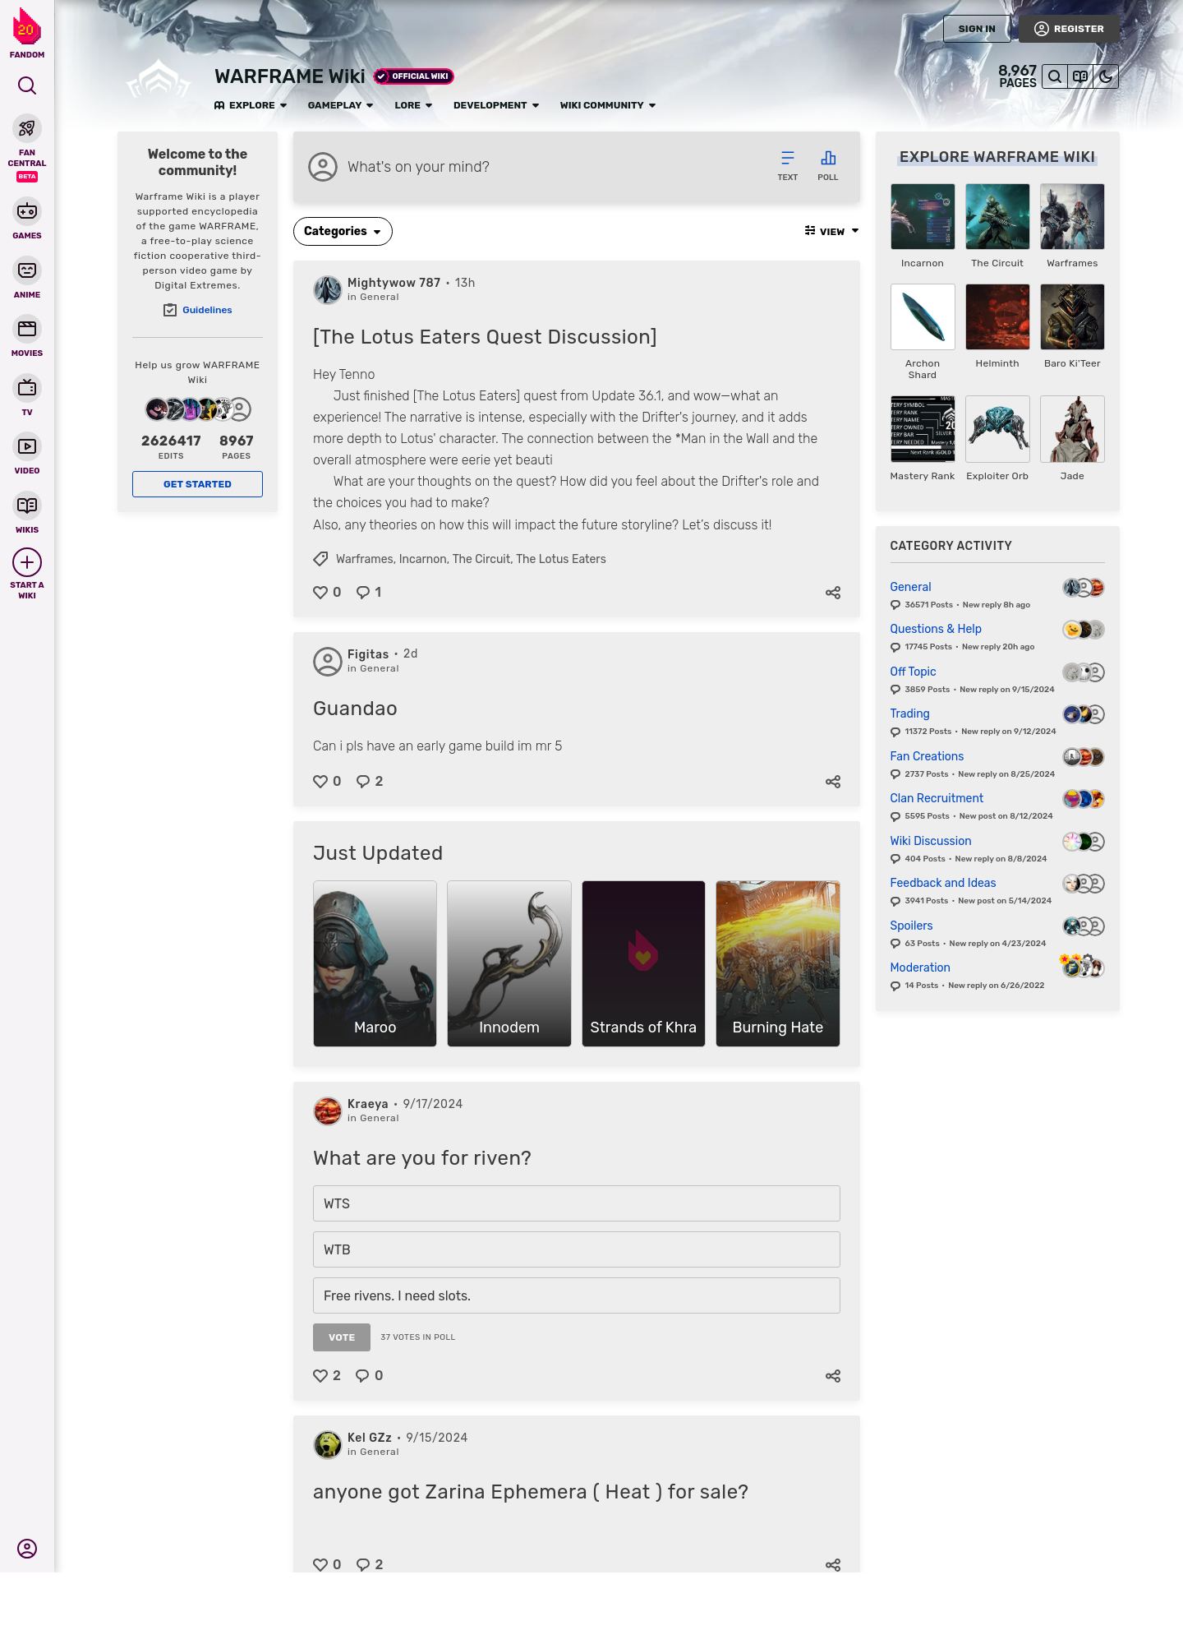Open Mightywow 787's profile name
The height and width of the screenshot is (1644, 1183).
click(394, 283)
